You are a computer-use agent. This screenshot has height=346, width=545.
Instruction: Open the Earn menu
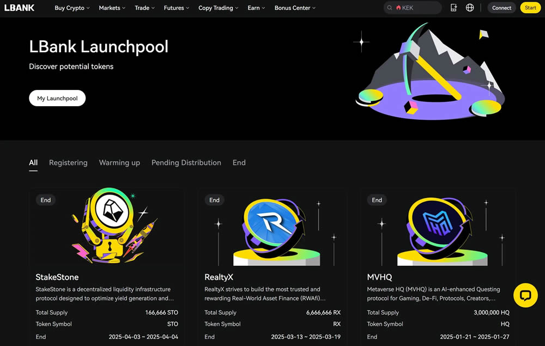point(256,8)
